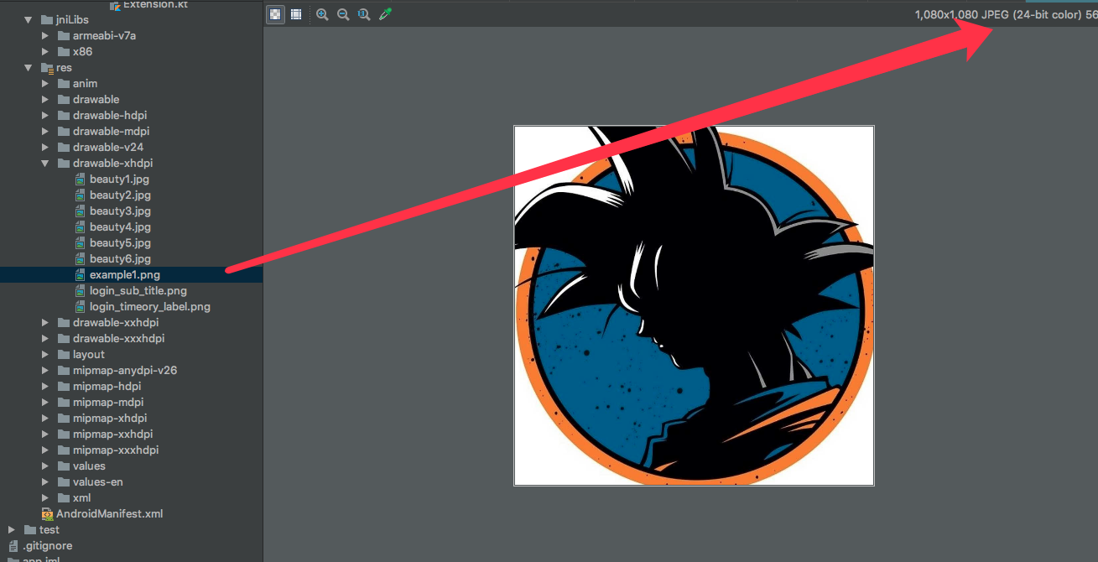Select the mipmap-mdpi folder name
The height and width of the screenshot is (562, 1098).
click(x=107, y=402)
